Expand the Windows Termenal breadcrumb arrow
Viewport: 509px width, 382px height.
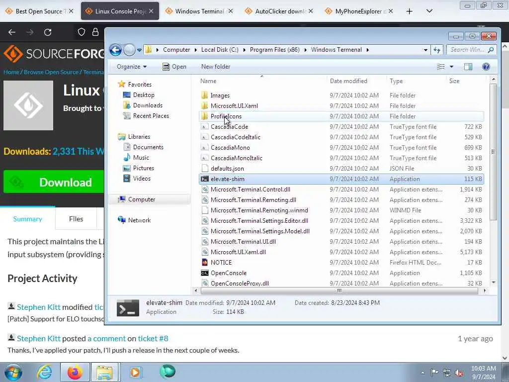coord(367,50)
